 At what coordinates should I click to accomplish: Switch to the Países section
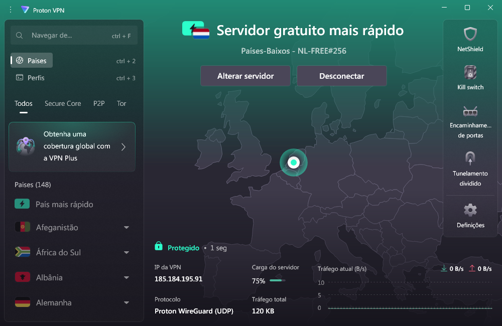[x=32, y=61]
